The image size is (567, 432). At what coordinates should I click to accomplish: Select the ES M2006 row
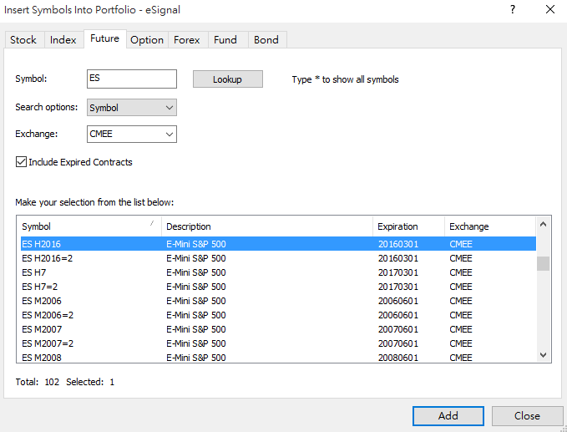coord(278,301)
